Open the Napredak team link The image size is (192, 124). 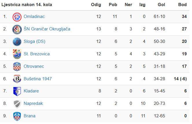click(33, 103)
